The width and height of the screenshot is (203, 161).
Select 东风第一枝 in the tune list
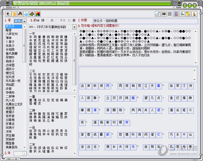coord(13,81)
